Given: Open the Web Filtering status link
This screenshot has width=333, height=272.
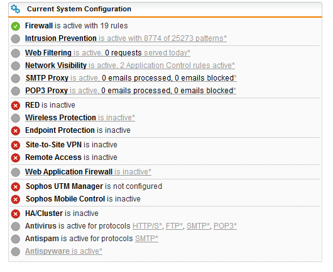Looking at the screenshot, I should pyautogui.click(x=107, y=53).
